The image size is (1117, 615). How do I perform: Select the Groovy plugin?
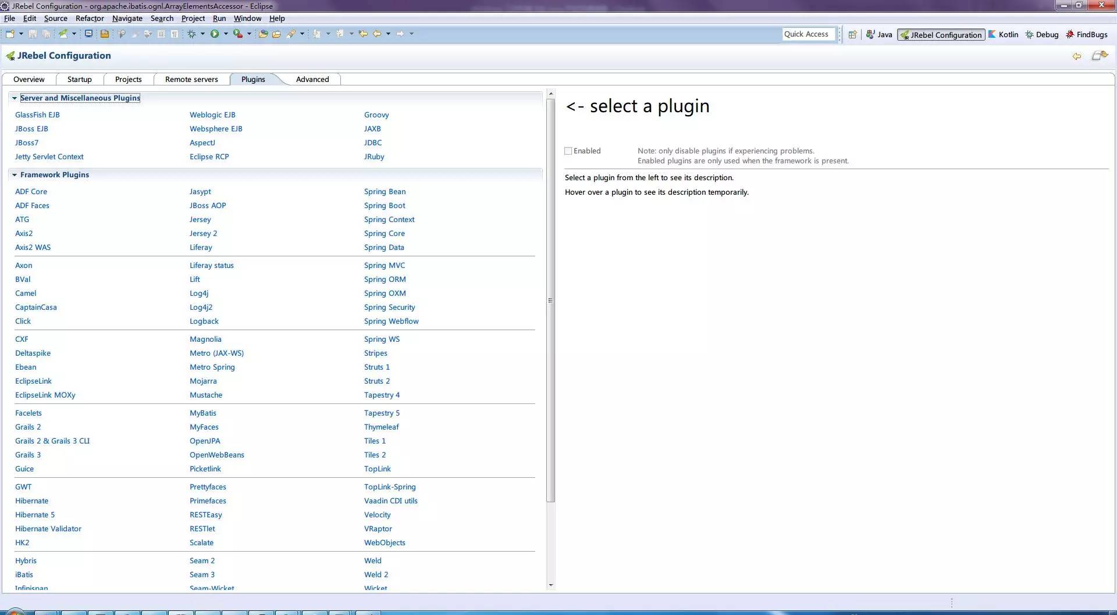tap(376, 115)
